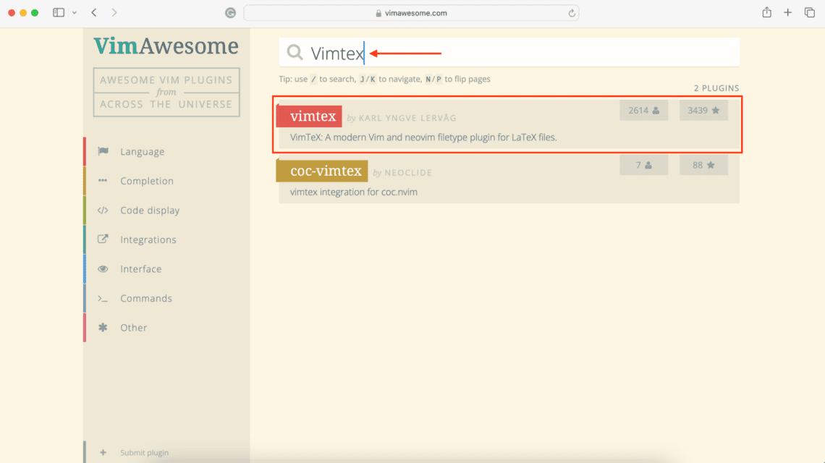Reload the page using the refresh icon
The image size is (825, 463).
(x=572, y=12)
